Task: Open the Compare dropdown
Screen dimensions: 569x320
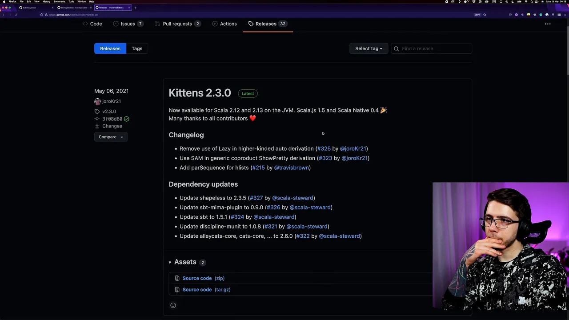Action: tap(111, 137)
